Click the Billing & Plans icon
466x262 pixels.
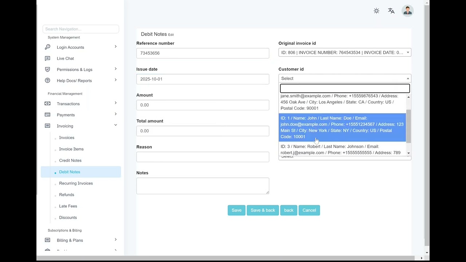[47, 240]
